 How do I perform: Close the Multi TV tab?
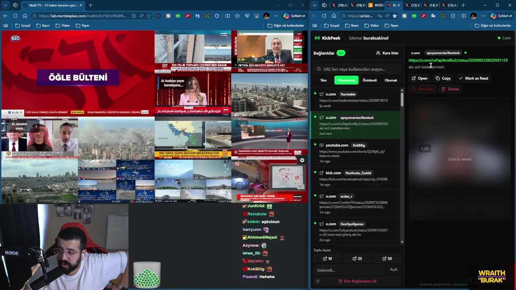pos(81,5)
